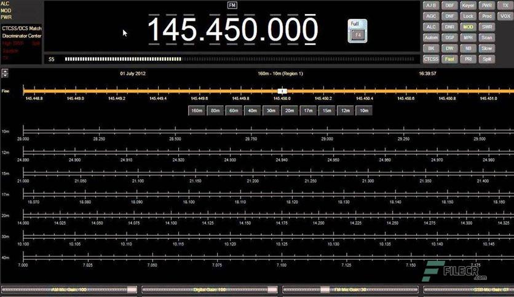Toggle the PRI priority button

[468, 59]
